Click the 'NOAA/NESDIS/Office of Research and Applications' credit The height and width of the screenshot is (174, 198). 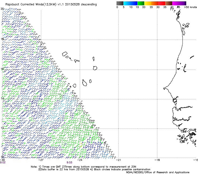(158, 172)
